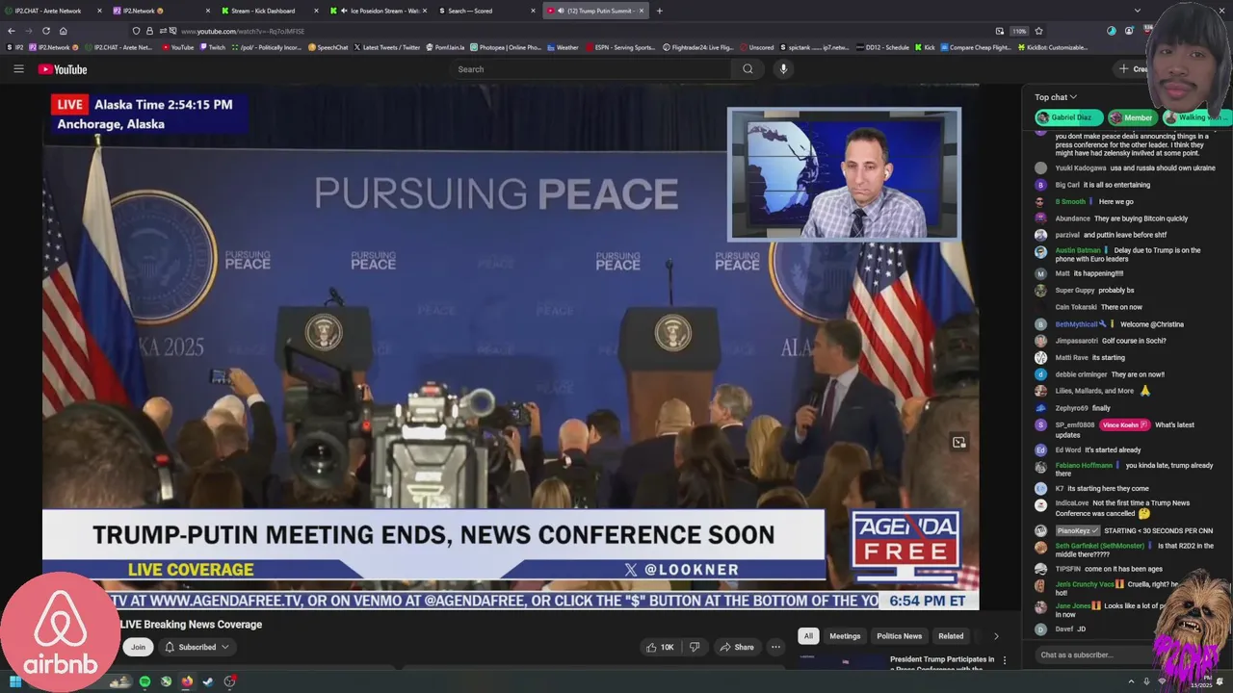Close the Trump Putin Summit tab
1233x693 pixels.
point(642,11)
